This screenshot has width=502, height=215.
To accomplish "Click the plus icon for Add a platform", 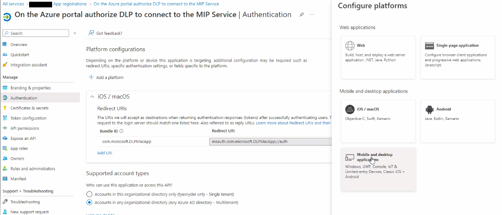I will point(91,77).
